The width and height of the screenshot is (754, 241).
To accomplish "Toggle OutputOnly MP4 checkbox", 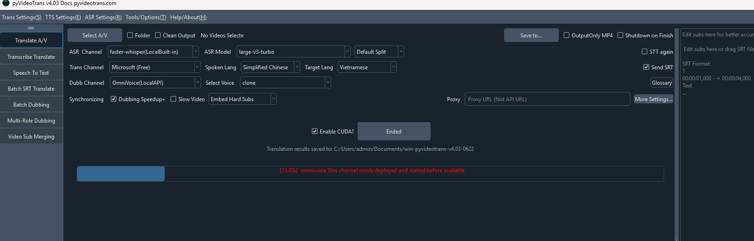I will (x=567, y=36).
